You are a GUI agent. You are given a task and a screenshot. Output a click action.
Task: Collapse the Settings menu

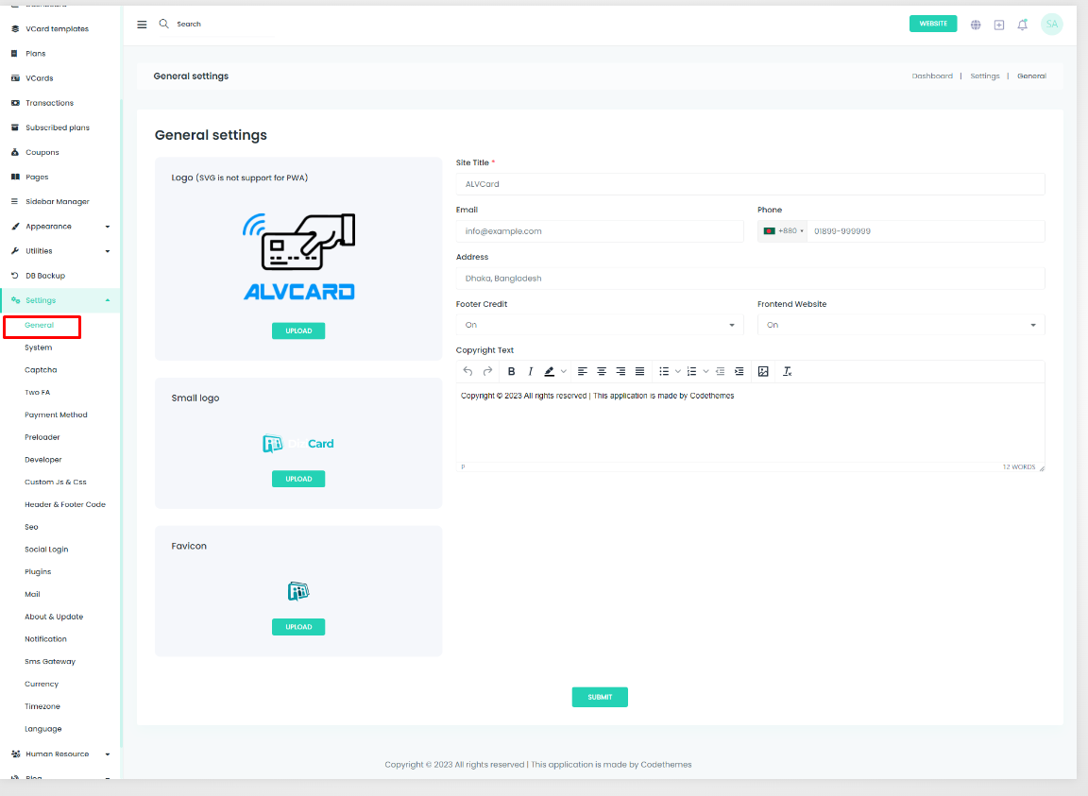click(x=60, y=300)
